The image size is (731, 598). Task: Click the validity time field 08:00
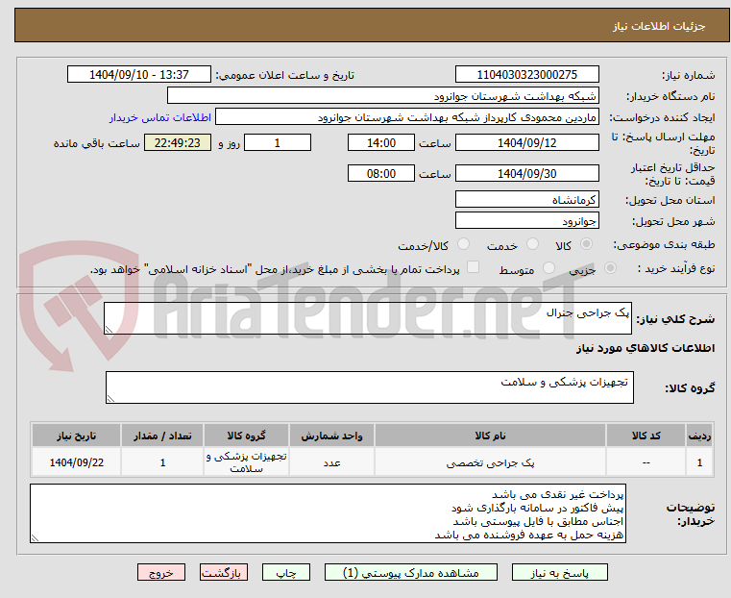[x=381, y=173]
